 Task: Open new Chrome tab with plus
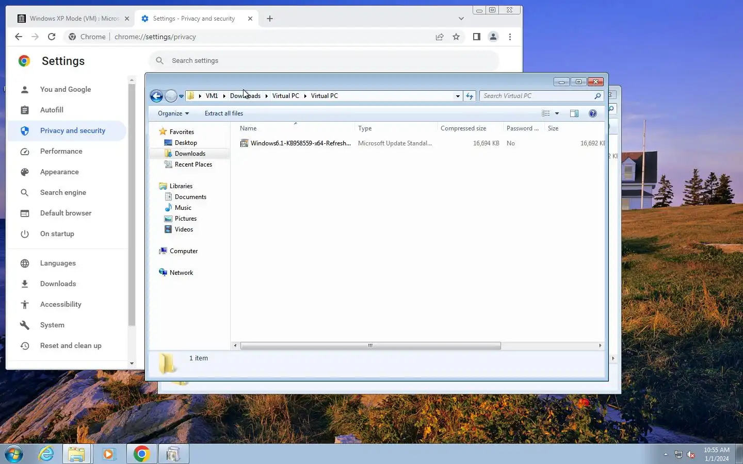click(x=270, y=19)
